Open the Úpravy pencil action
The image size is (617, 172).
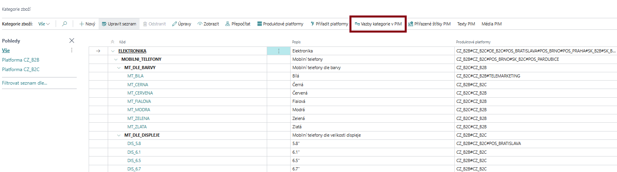(x=181, y=24)
